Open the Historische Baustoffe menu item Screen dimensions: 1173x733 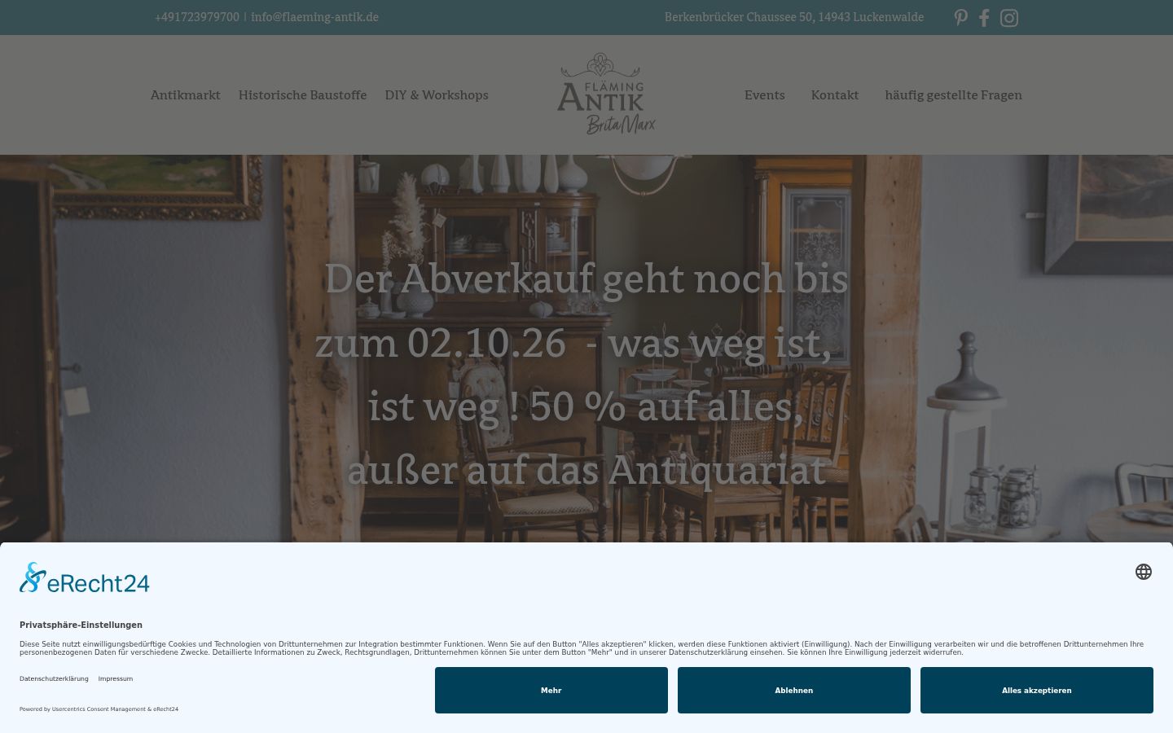tap(302, 95)
